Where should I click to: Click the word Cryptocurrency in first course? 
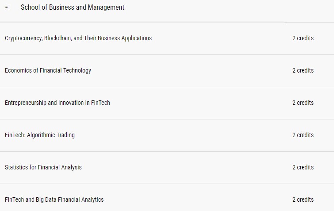coord(23,38)
